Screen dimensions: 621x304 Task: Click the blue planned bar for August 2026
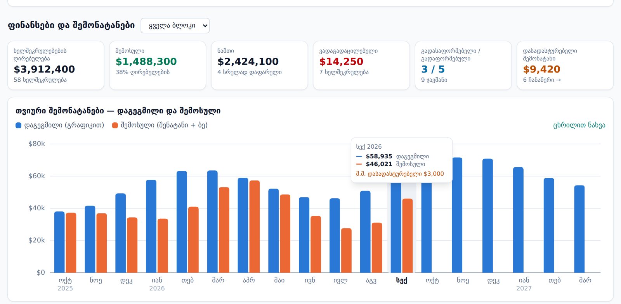pos(365,232)
